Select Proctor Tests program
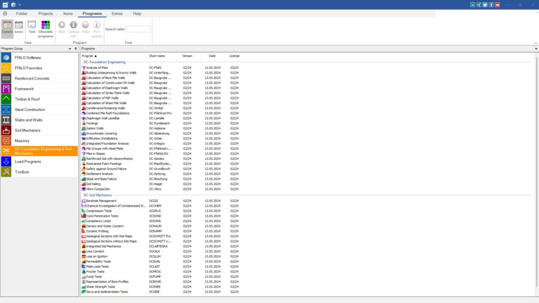This screenshot has height=303, width=539. coord(95,272)
